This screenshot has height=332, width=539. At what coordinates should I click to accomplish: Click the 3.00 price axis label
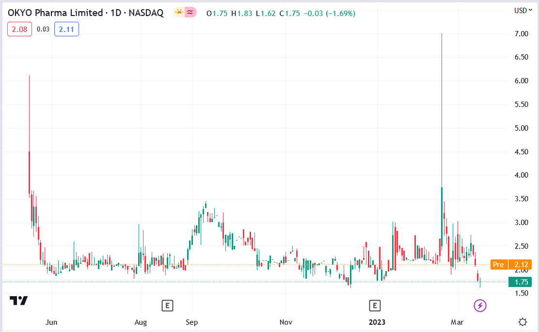[x=521, y=223]
